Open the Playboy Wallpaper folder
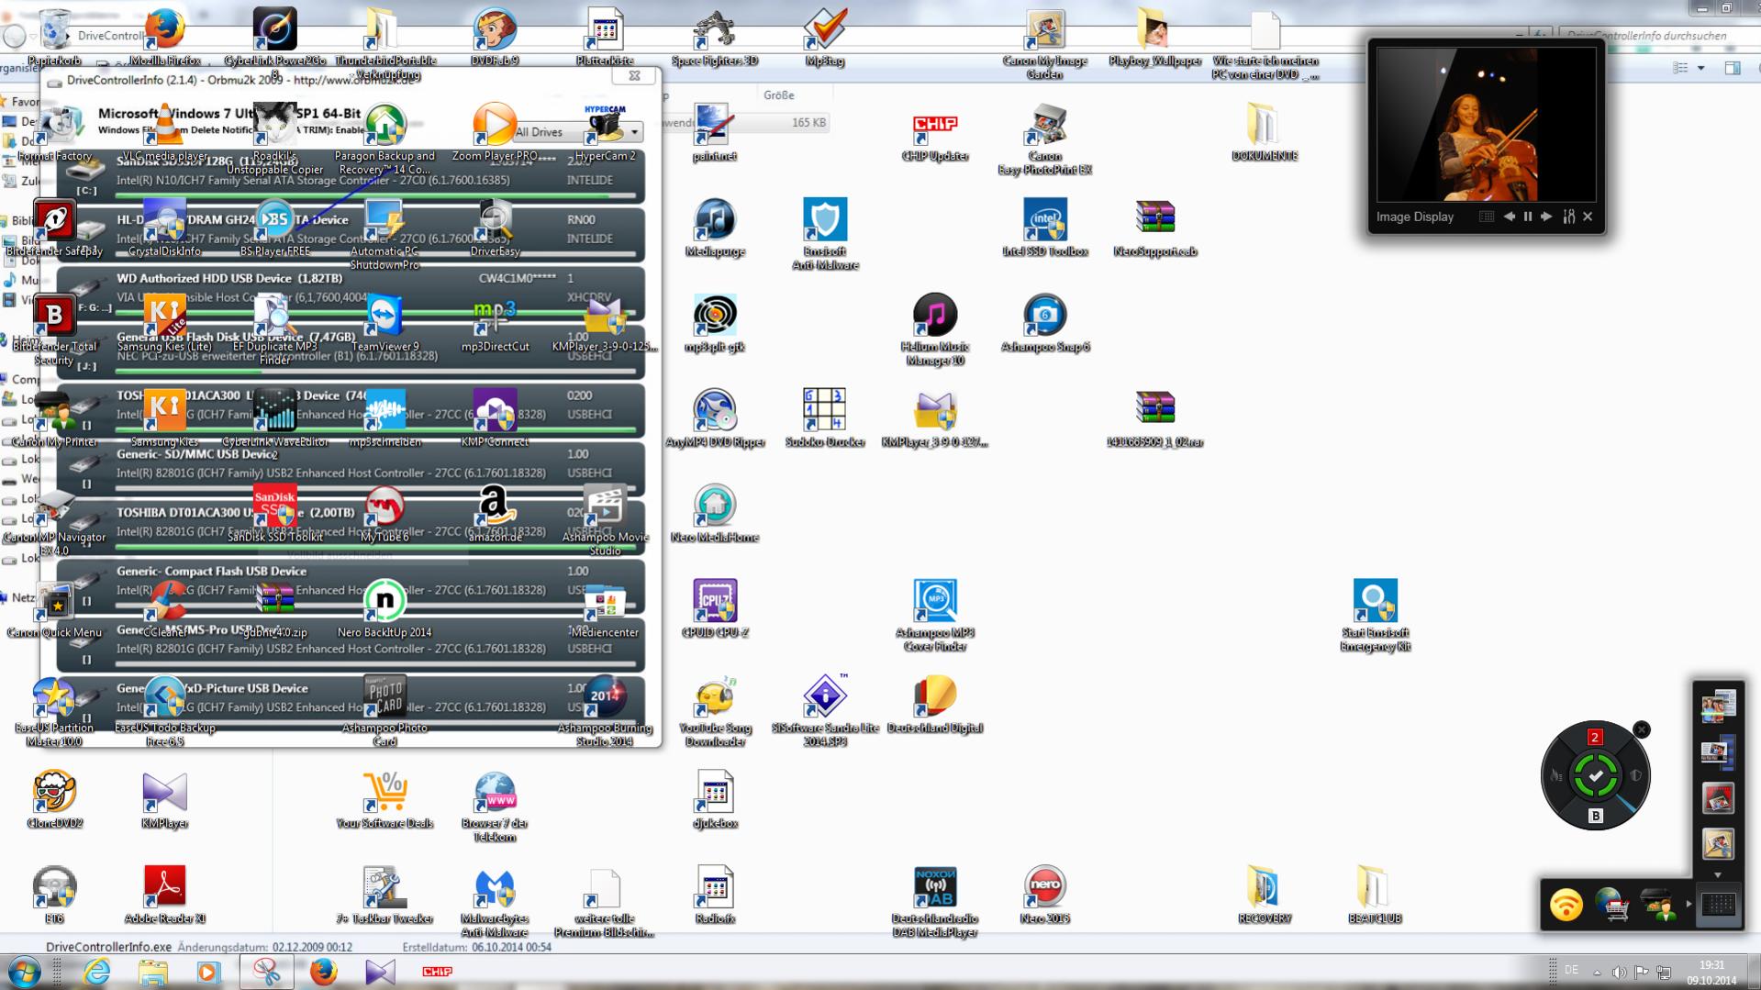The width and height of the screenshot is (1761, 990). pos(1154,37)
